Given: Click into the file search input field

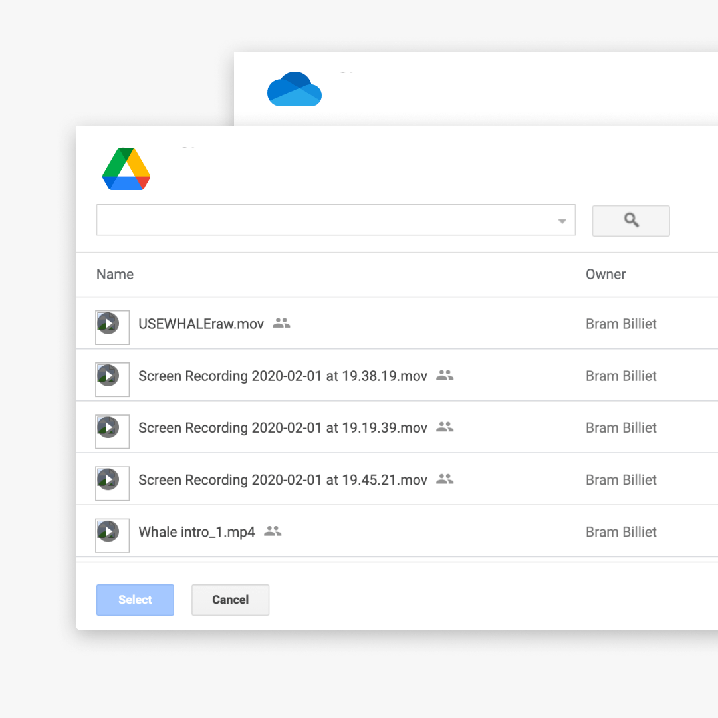Looking at the screenshot, I should click(336, 220).
